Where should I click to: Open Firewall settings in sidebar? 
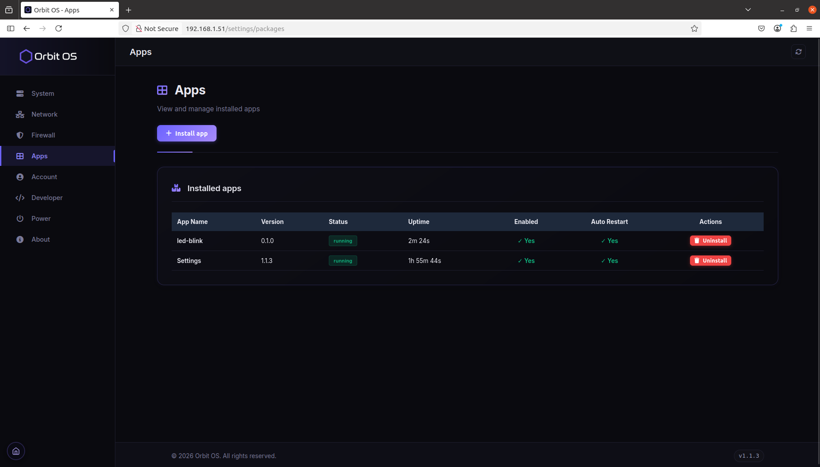tap(58, 135)
